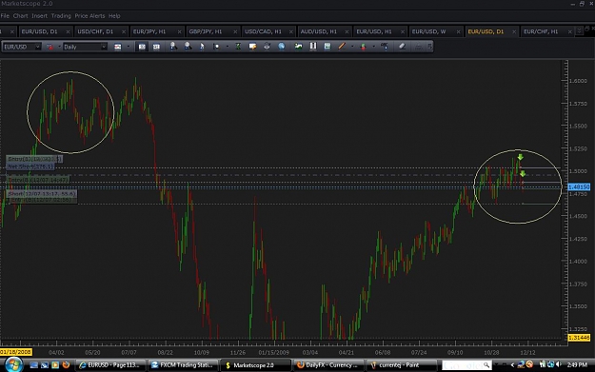Click the taskbar clock showing 2:49 PM

(x=577, y=364)
